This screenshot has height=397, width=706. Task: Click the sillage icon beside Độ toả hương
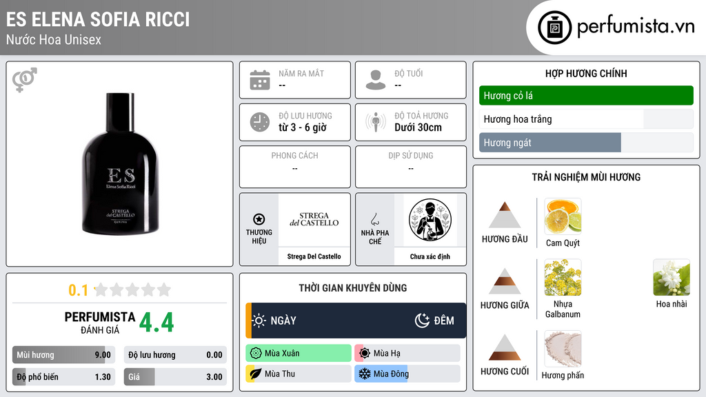(376, 122)
